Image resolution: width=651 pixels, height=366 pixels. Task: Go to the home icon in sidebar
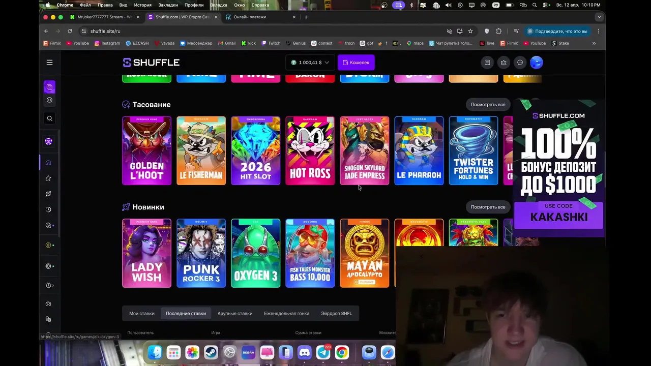48,163
